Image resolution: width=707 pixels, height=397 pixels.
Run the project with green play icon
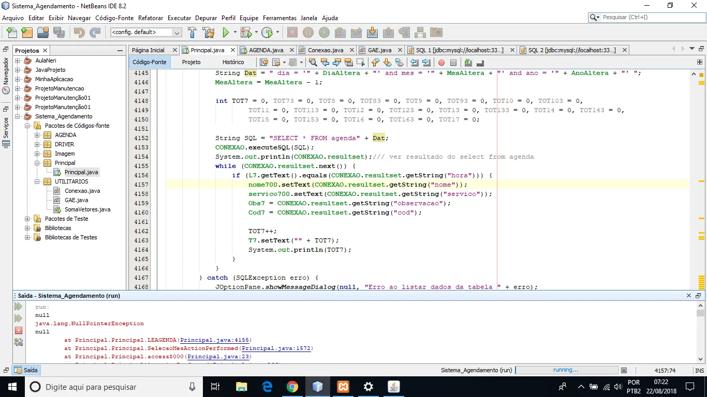tap(226, 33)
